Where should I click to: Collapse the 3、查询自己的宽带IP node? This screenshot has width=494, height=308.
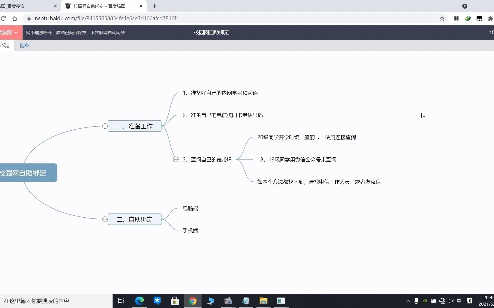[176, 159]
